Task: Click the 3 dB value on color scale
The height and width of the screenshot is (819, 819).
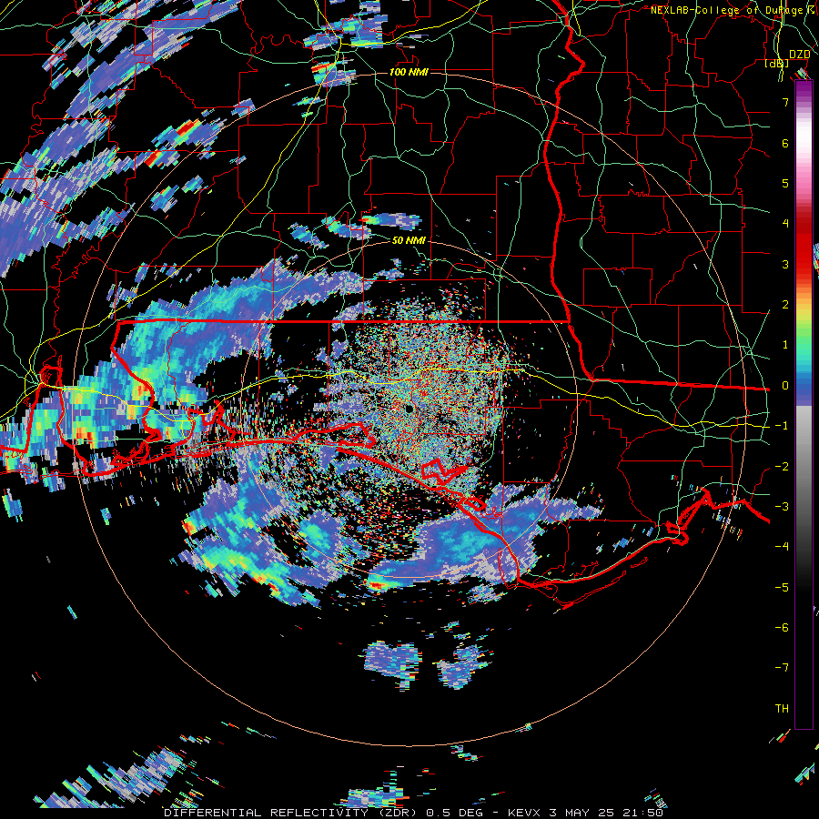Action: pos(785,264)
